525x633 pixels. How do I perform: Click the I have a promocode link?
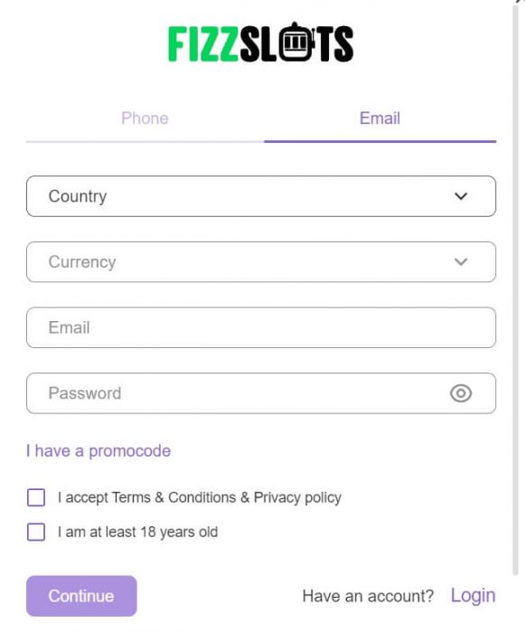pos(98,451)
